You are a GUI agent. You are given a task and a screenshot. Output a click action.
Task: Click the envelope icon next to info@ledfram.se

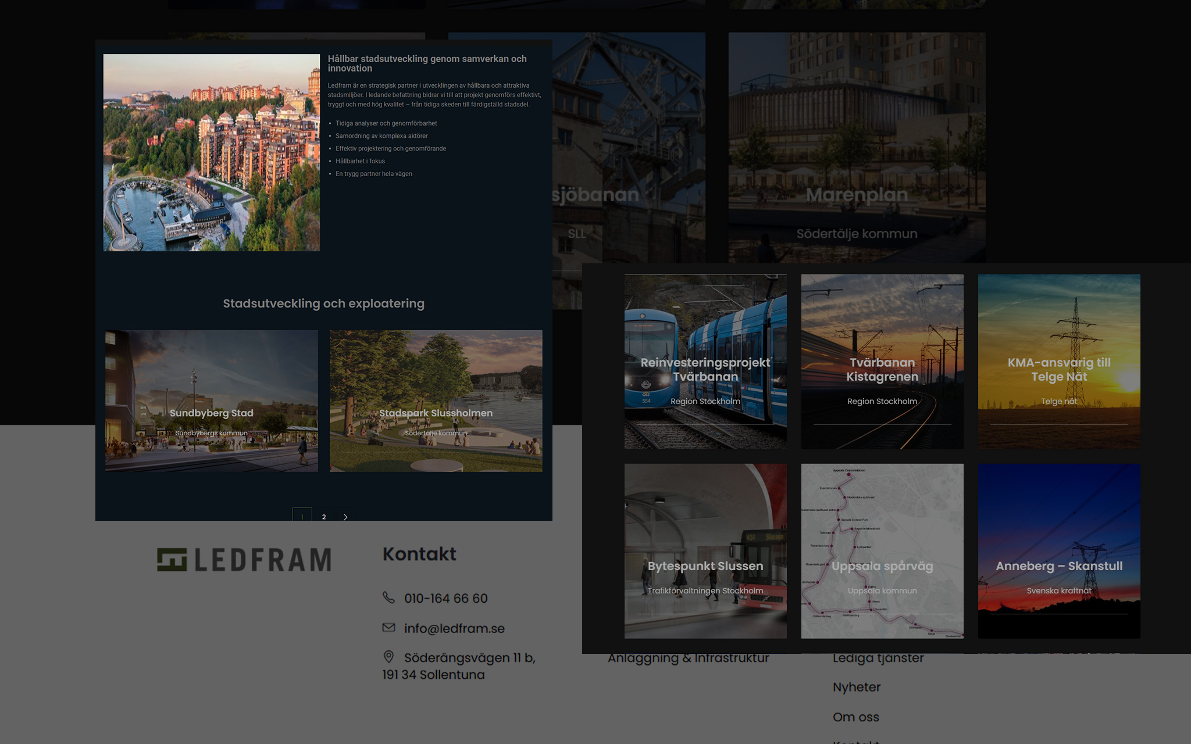[x=388, y=628]
